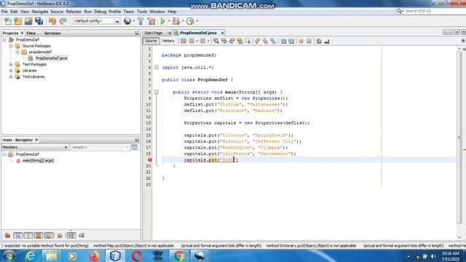
Task: Click the History view button
Action: 168,41
